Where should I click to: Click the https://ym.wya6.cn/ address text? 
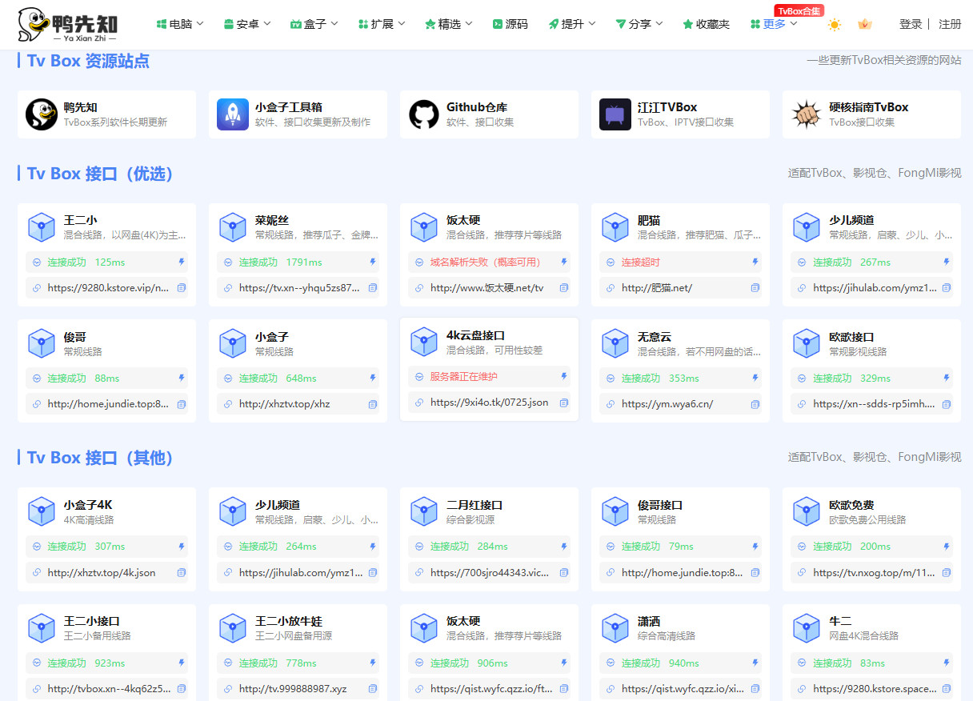pos(667,404)
